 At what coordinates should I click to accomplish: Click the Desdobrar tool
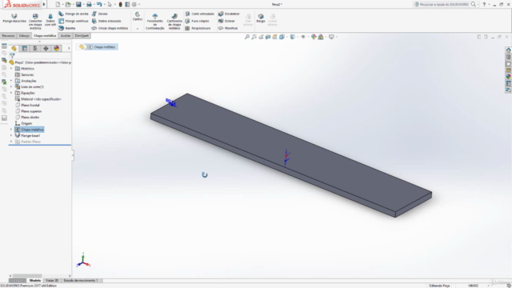[229, 14]
